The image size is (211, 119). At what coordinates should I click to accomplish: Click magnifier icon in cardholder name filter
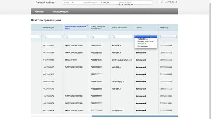67,37
